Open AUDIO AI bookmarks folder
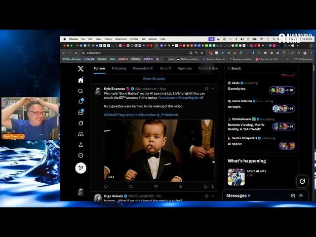The height and width of the screenshot is (237, 316). pyautogui.click(x=148, y=59)
